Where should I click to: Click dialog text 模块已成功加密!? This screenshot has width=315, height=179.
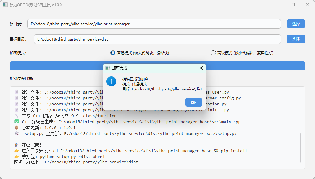pyautogui.click(x=136, y=79)
